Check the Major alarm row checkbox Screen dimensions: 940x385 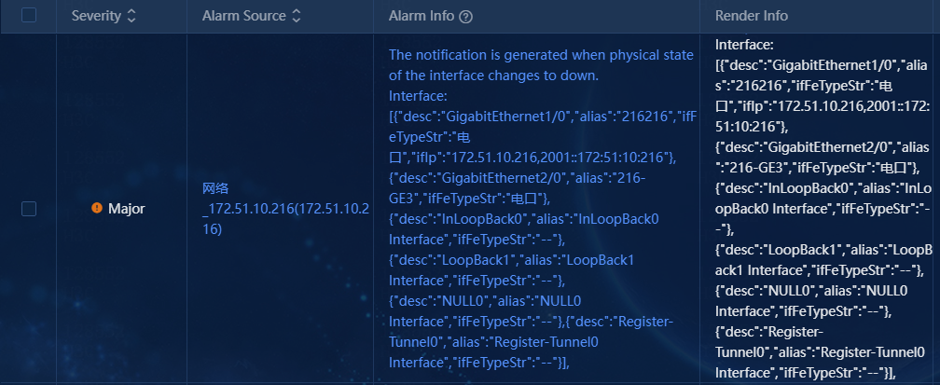(x=29, y=209)
